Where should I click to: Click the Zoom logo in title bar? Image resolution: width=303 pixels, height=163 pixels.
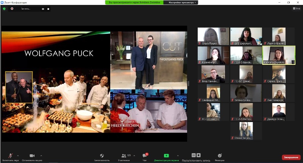(2, 3)
